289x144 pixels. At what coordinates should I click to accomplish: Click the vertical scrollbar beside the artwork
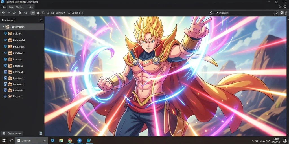tap(288, 76)
